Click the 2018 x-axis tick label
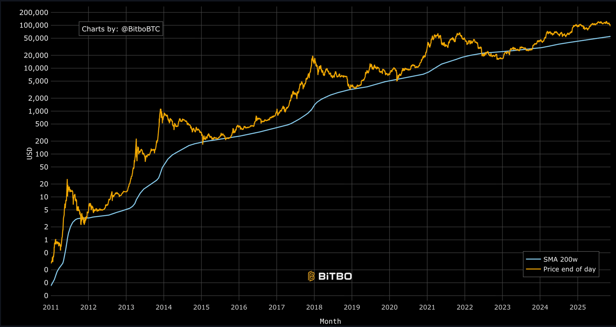The image size is (616, 327). tap(314, 307)
